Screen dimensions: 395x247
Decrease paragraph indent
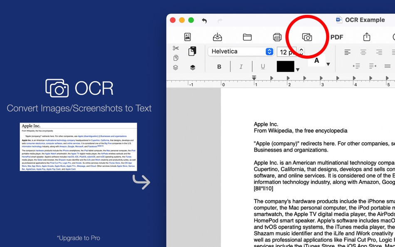pos(373,66)
